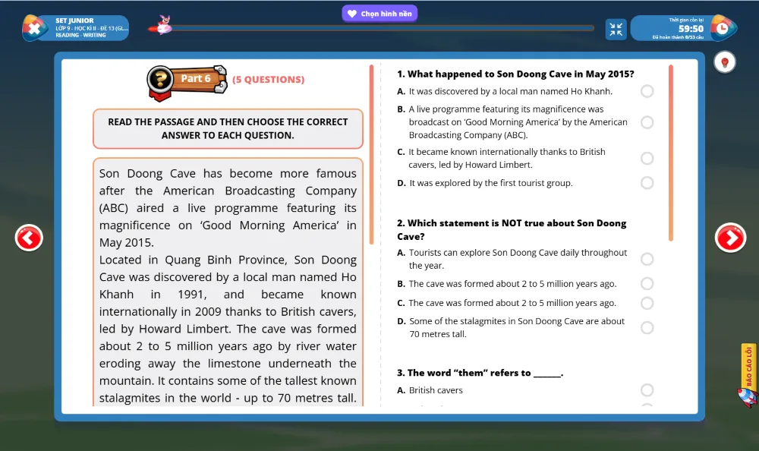Select question 1 option D about the first tourist group

[647, 183]
